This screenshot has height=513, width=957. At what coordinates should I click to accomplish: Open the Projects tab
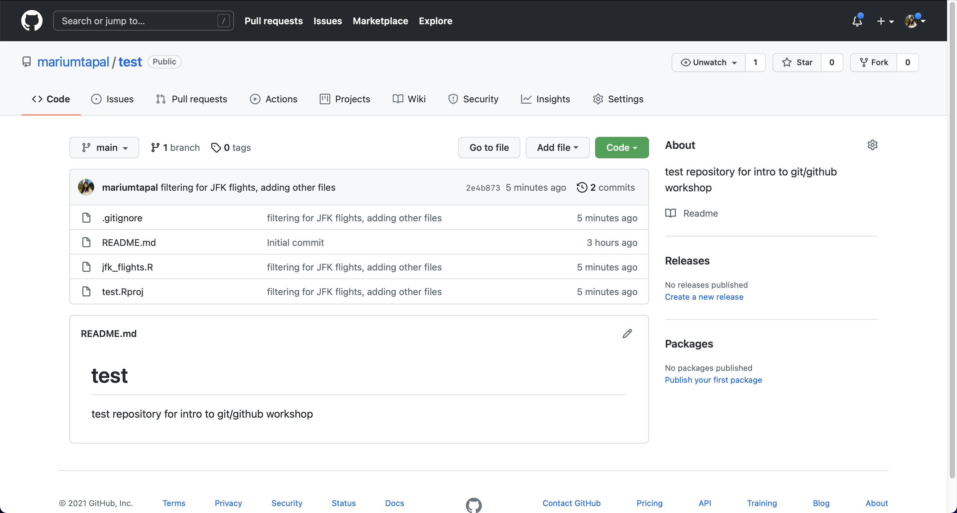345,99
